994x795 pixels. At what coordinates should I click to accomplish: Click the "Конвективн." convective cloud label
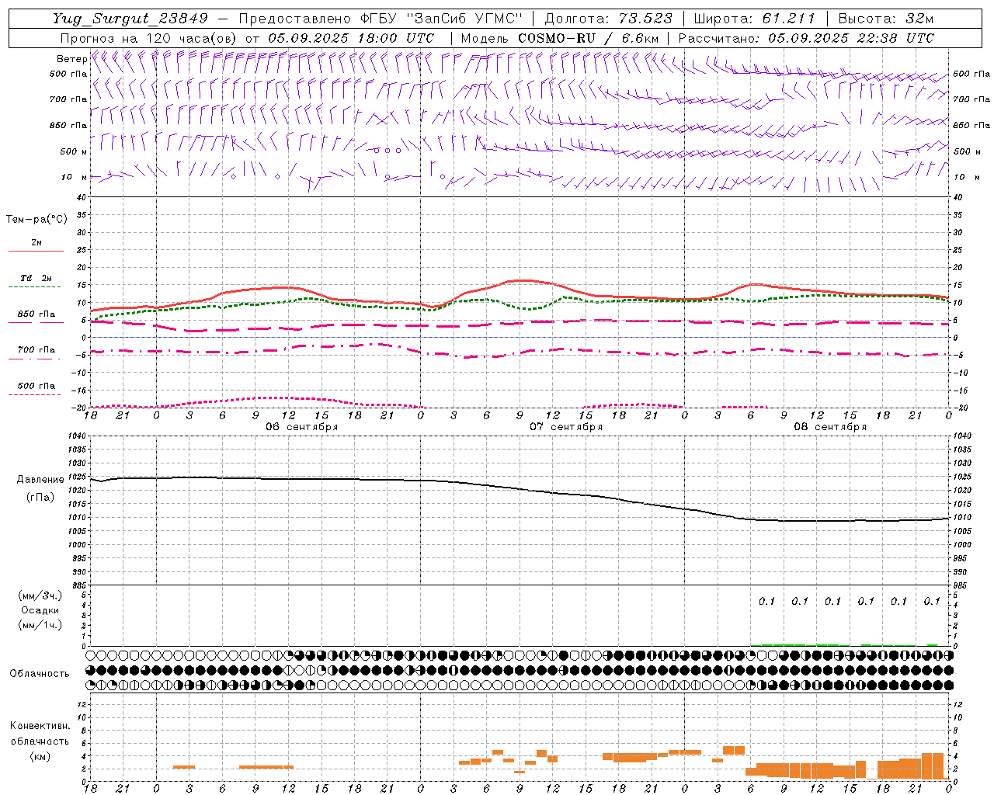(40, 726)
